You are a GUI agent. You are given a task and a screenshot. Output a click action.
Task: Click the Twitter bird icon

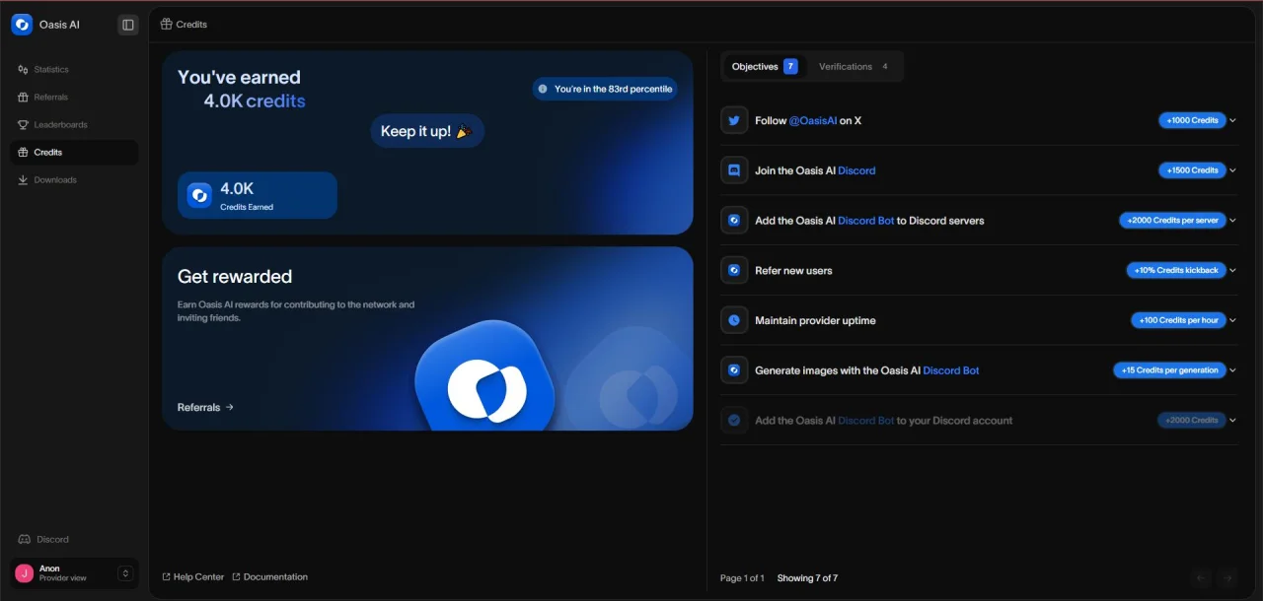tap(734, 120)
